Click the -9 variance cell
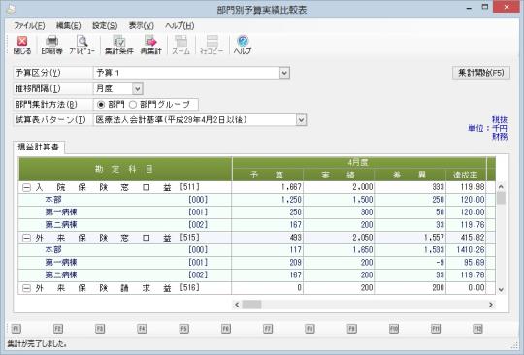 pyautogui.click(x=410, y=263)
